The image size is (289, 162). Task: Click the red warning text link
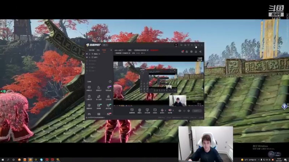tap(155, 50)
